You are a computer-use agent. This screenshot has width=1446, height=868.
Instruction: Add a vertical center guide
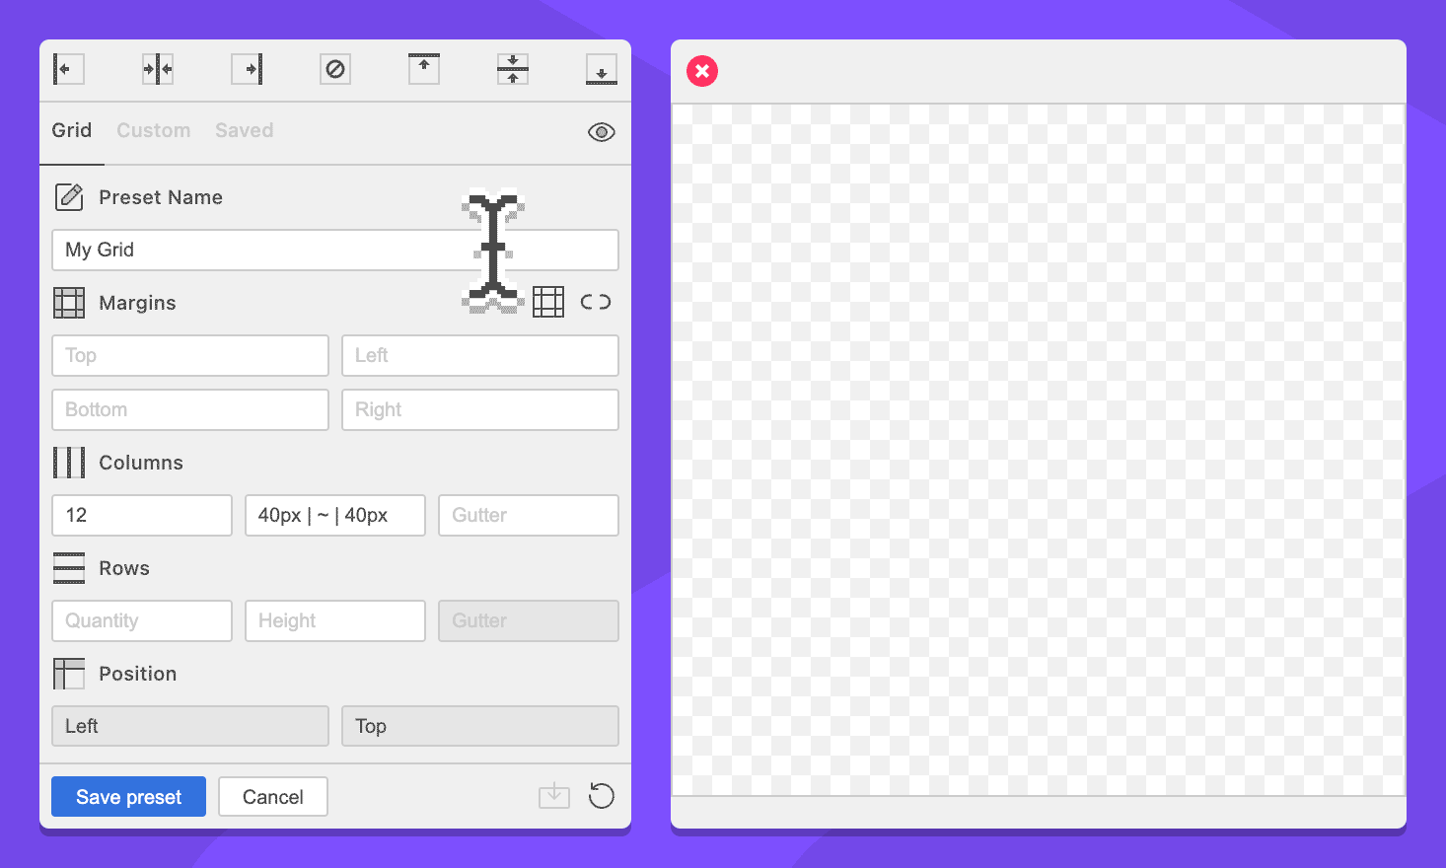(x=158, y=69)
